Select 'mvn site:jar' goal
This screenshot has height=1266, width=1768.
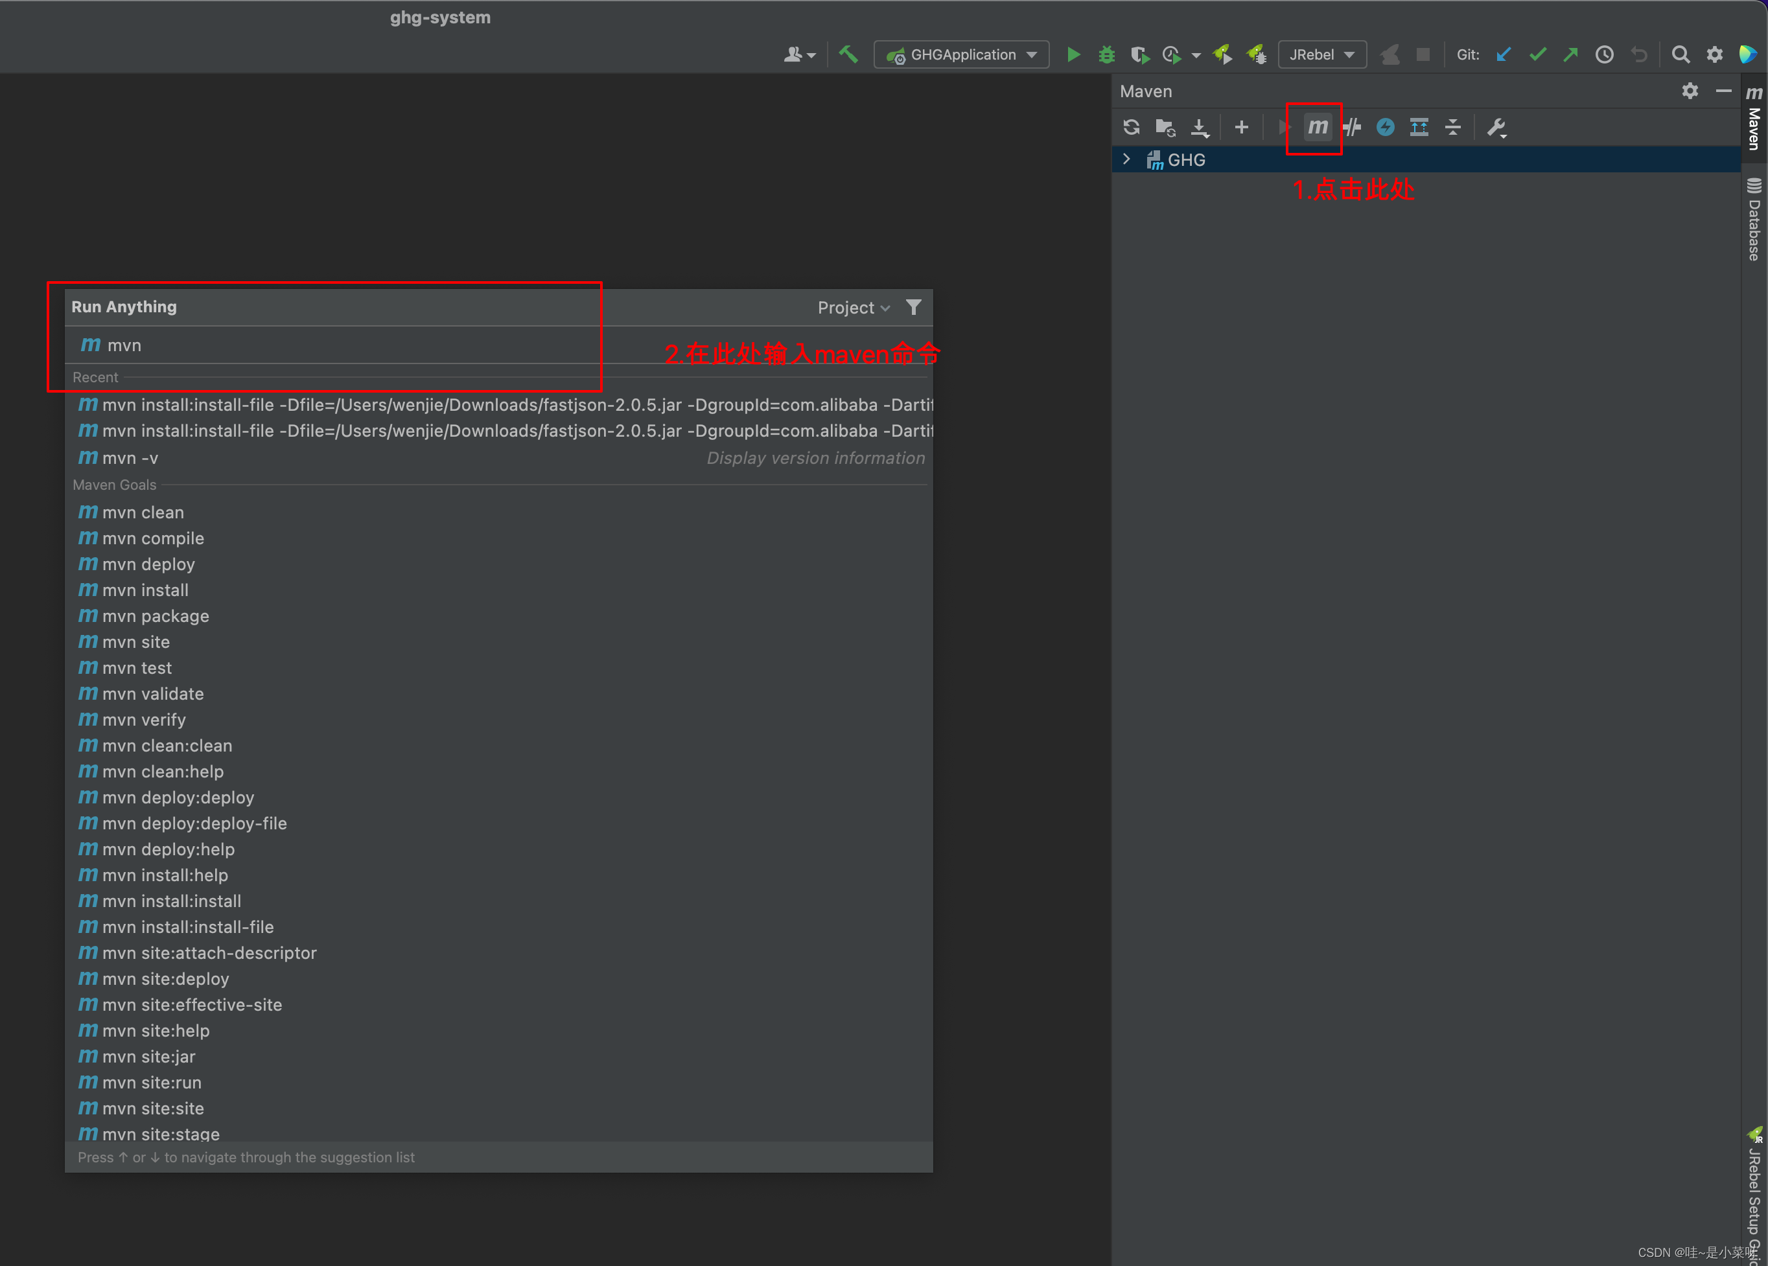[x=499, y=1057]
